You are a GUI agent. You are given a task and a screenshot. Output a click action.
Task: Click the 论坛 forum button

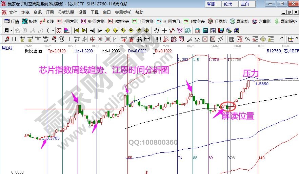coord(228,4)
